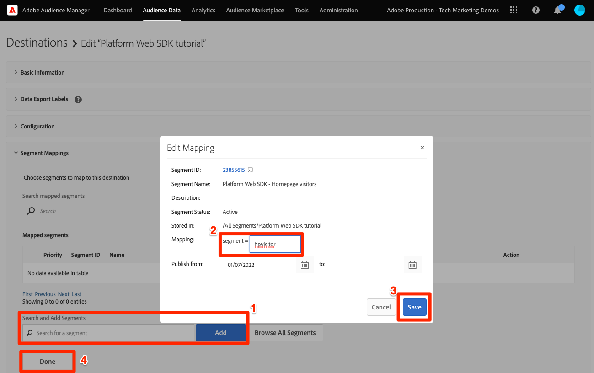Open the segment ID external link icon
Image resolution: width=594 pixels, height=373 pixels.
[250, 170]
